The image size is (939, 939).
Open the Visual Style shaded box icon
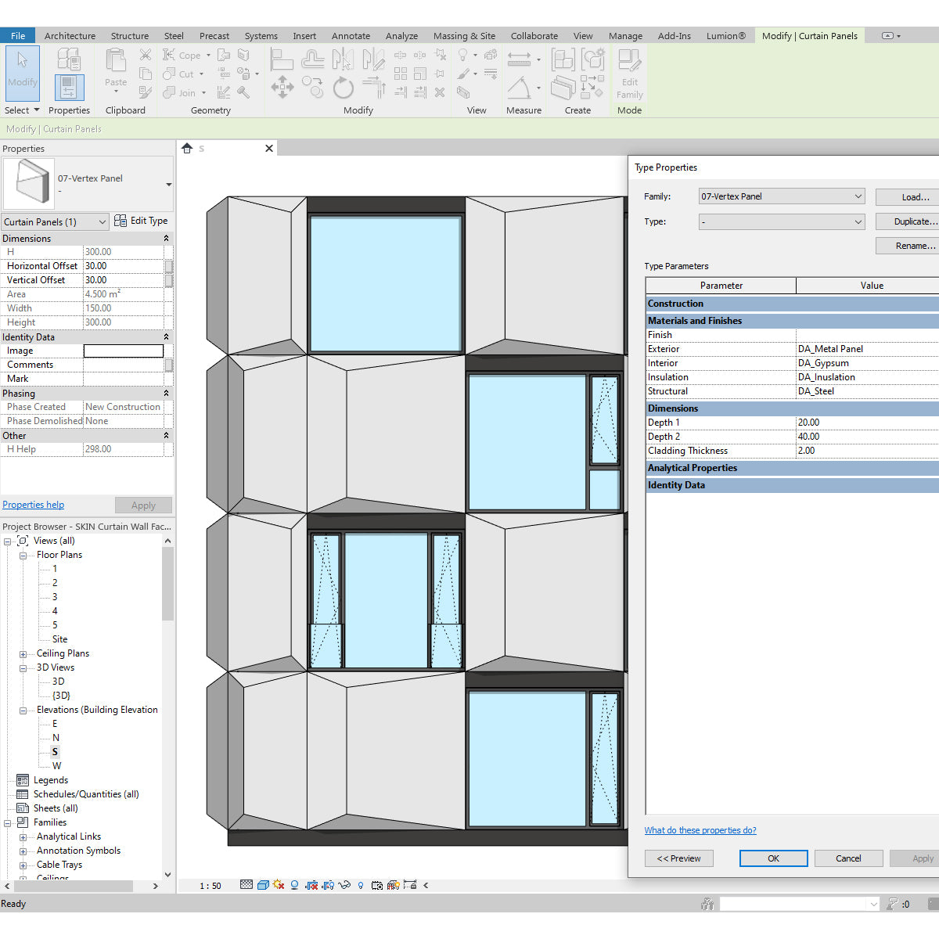[x=263, y=885]
